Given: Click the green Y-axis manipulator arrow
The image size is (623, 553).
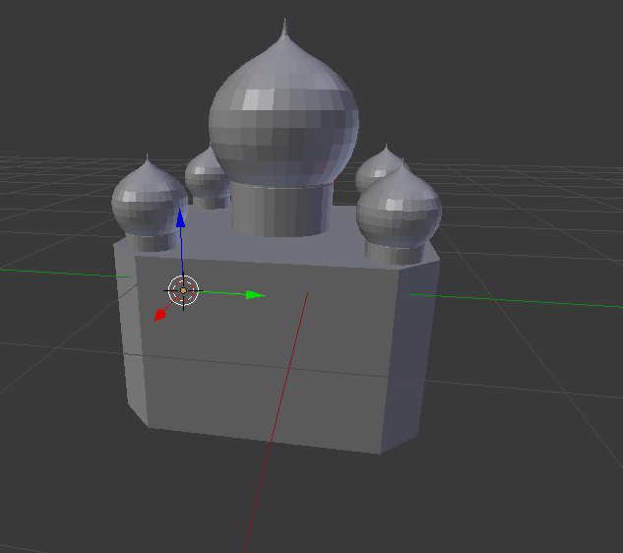Looking at the screenshot, I should coord(254,294).
